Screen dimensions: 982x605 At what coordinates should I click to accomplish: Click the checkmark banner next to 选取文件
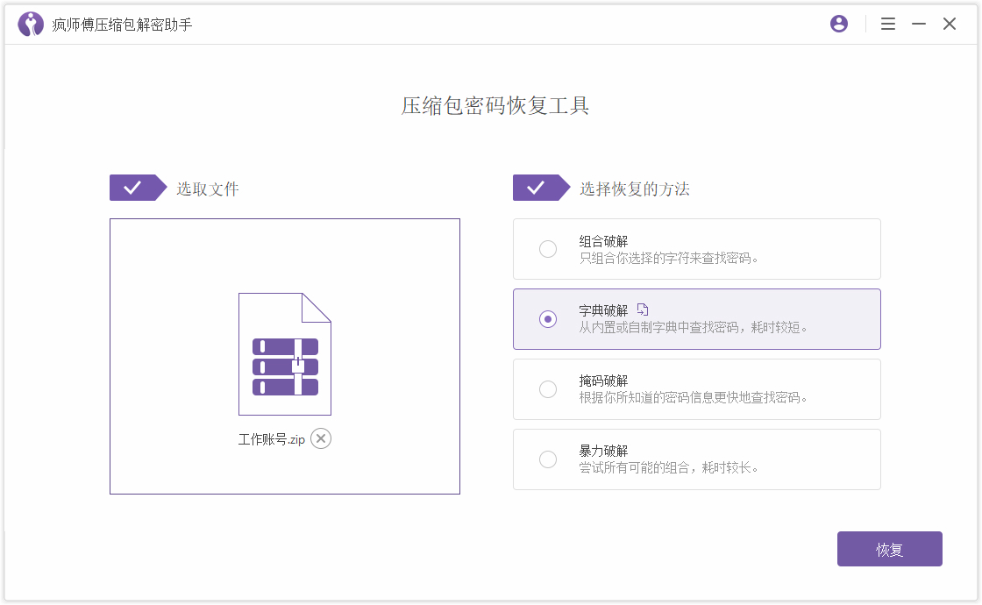pos(136,187)
